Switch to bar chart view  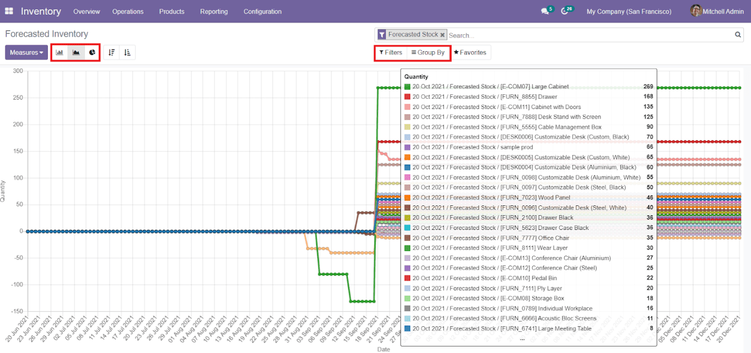coord(59,52)
